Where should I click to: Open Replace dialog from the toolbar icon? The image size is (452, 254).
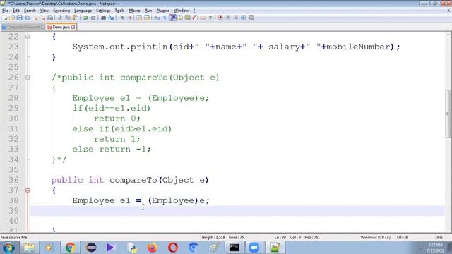(111, 18)
